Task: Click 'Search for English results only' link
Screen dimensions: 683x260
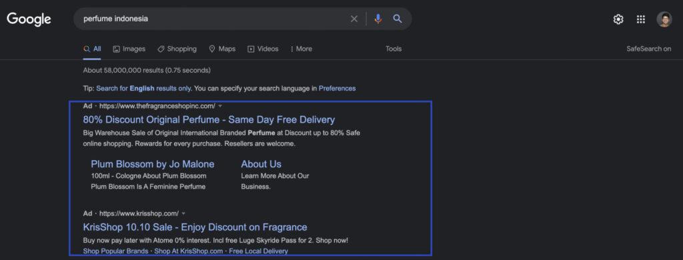Action: 144,89
